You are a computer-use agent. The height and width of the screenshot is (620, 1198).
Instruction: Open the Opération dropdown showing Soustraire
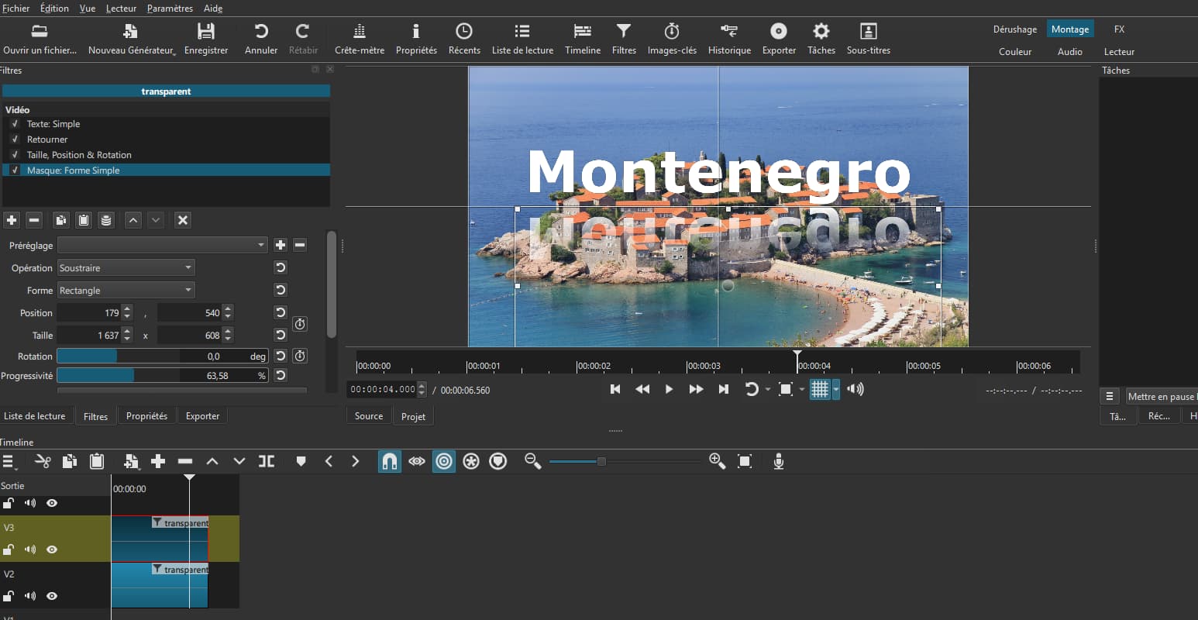click(126, 268)
